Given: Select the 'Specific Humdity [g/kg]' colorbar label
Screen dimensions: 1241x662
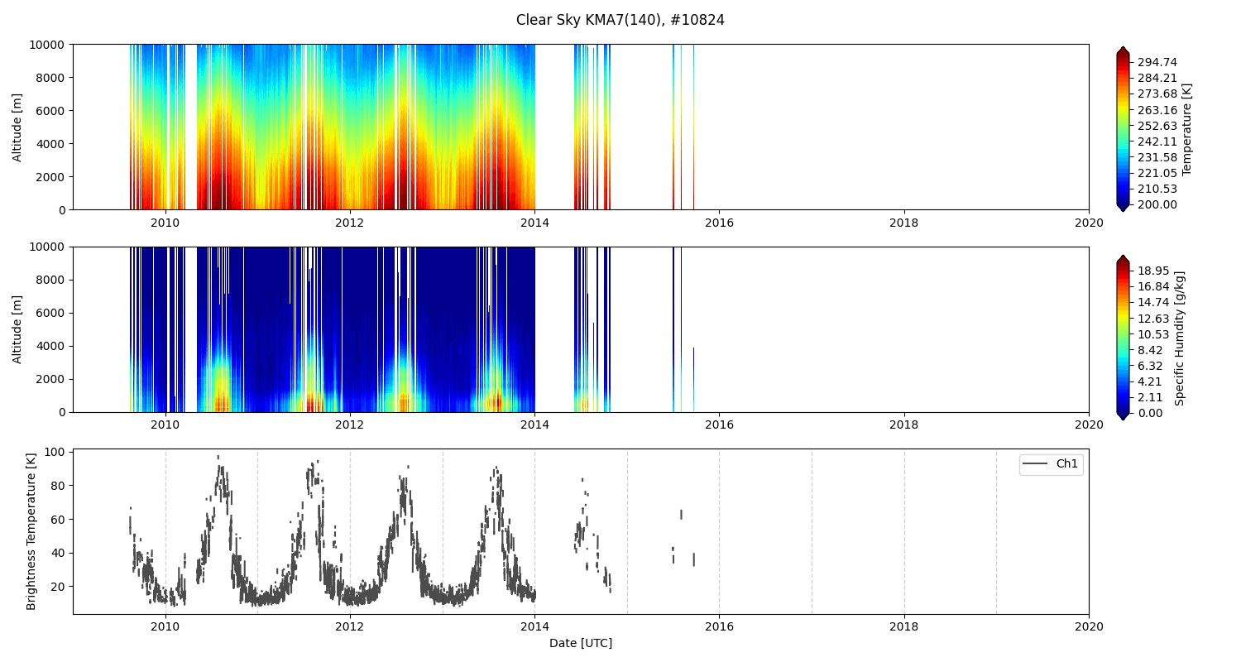Looking at the screenshot, I should (1181, 338).
